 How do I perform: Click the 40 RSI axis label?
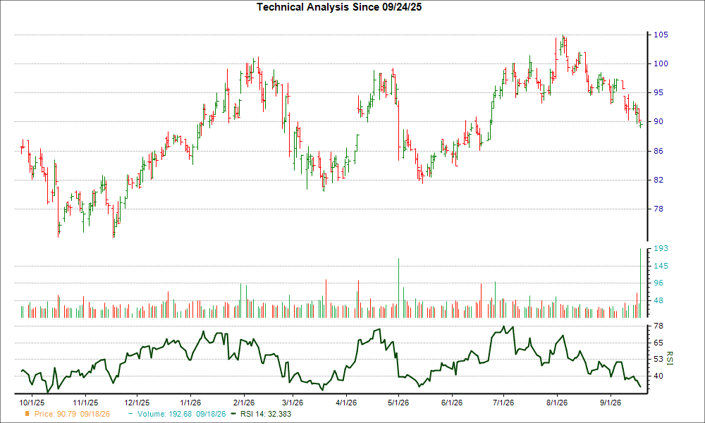658,376
